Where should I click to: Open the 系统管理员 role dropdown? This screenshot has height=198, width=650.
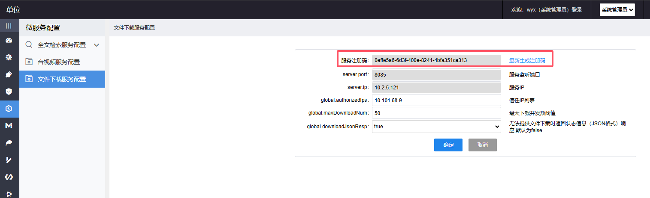coord(617,10)
